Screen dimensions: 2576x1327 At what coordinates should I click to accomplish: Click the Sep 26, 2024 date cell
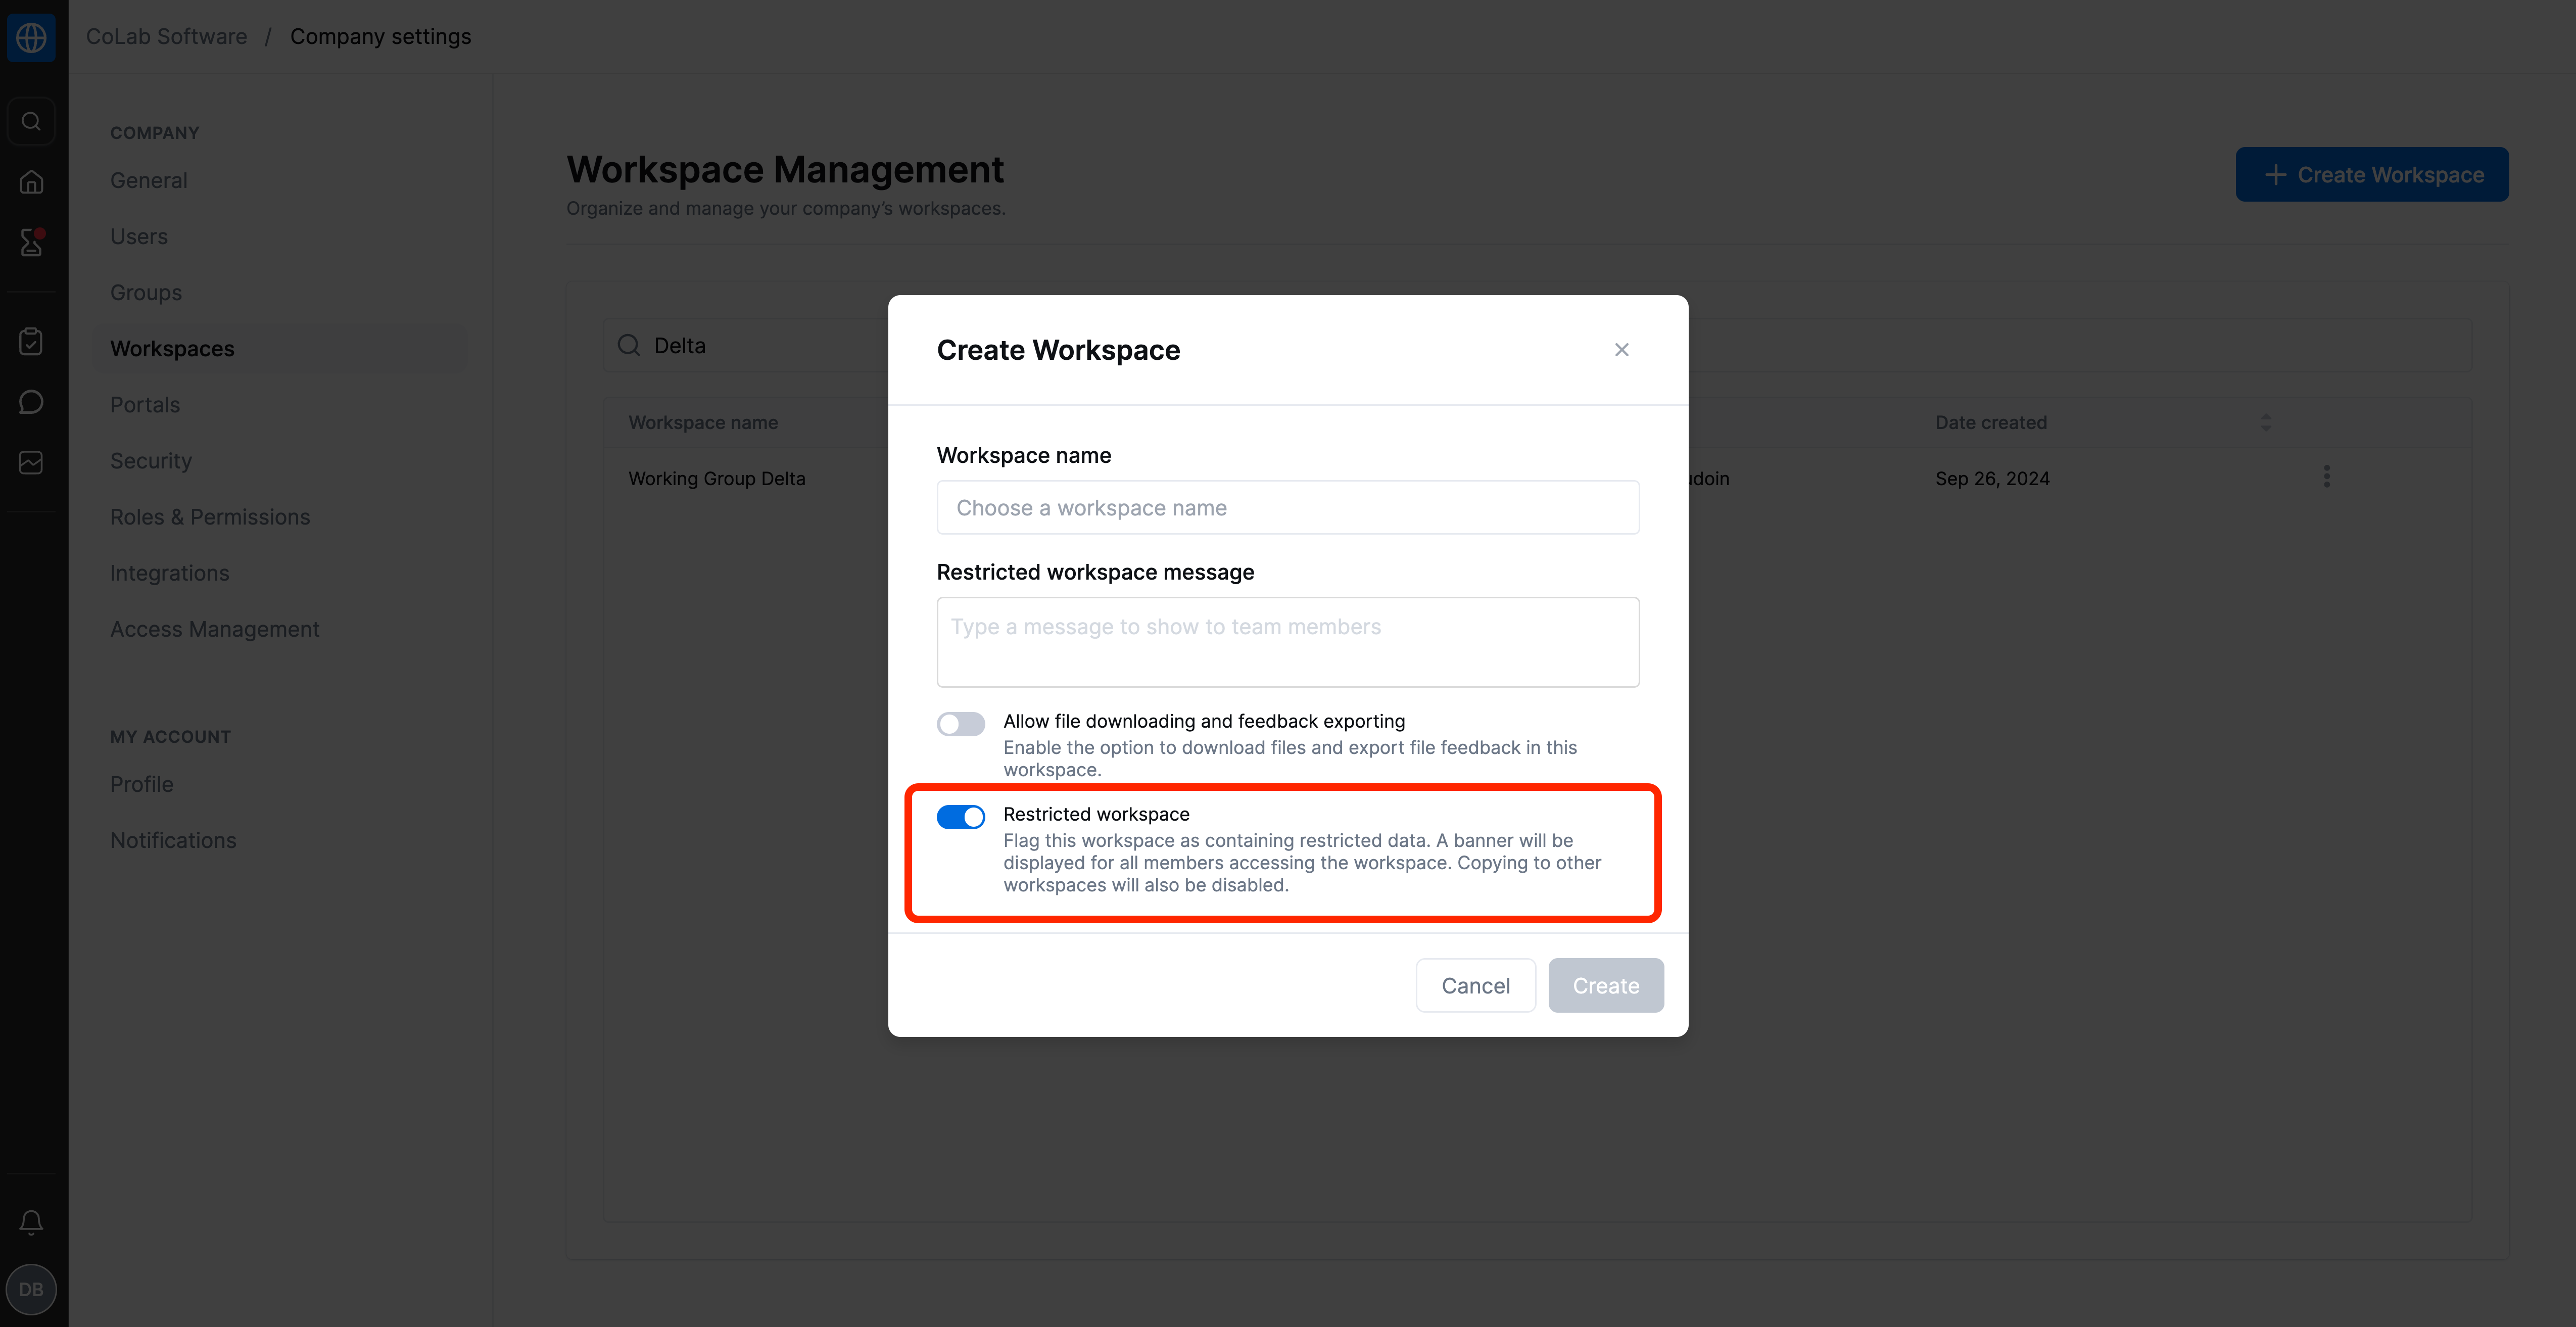coord(1992,479)
